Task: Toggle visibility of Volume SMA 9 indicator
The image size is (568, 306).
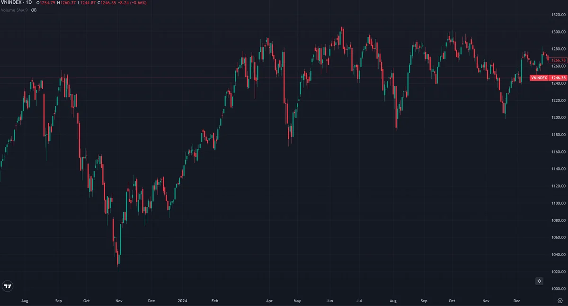Action: (x=34, y=9)
